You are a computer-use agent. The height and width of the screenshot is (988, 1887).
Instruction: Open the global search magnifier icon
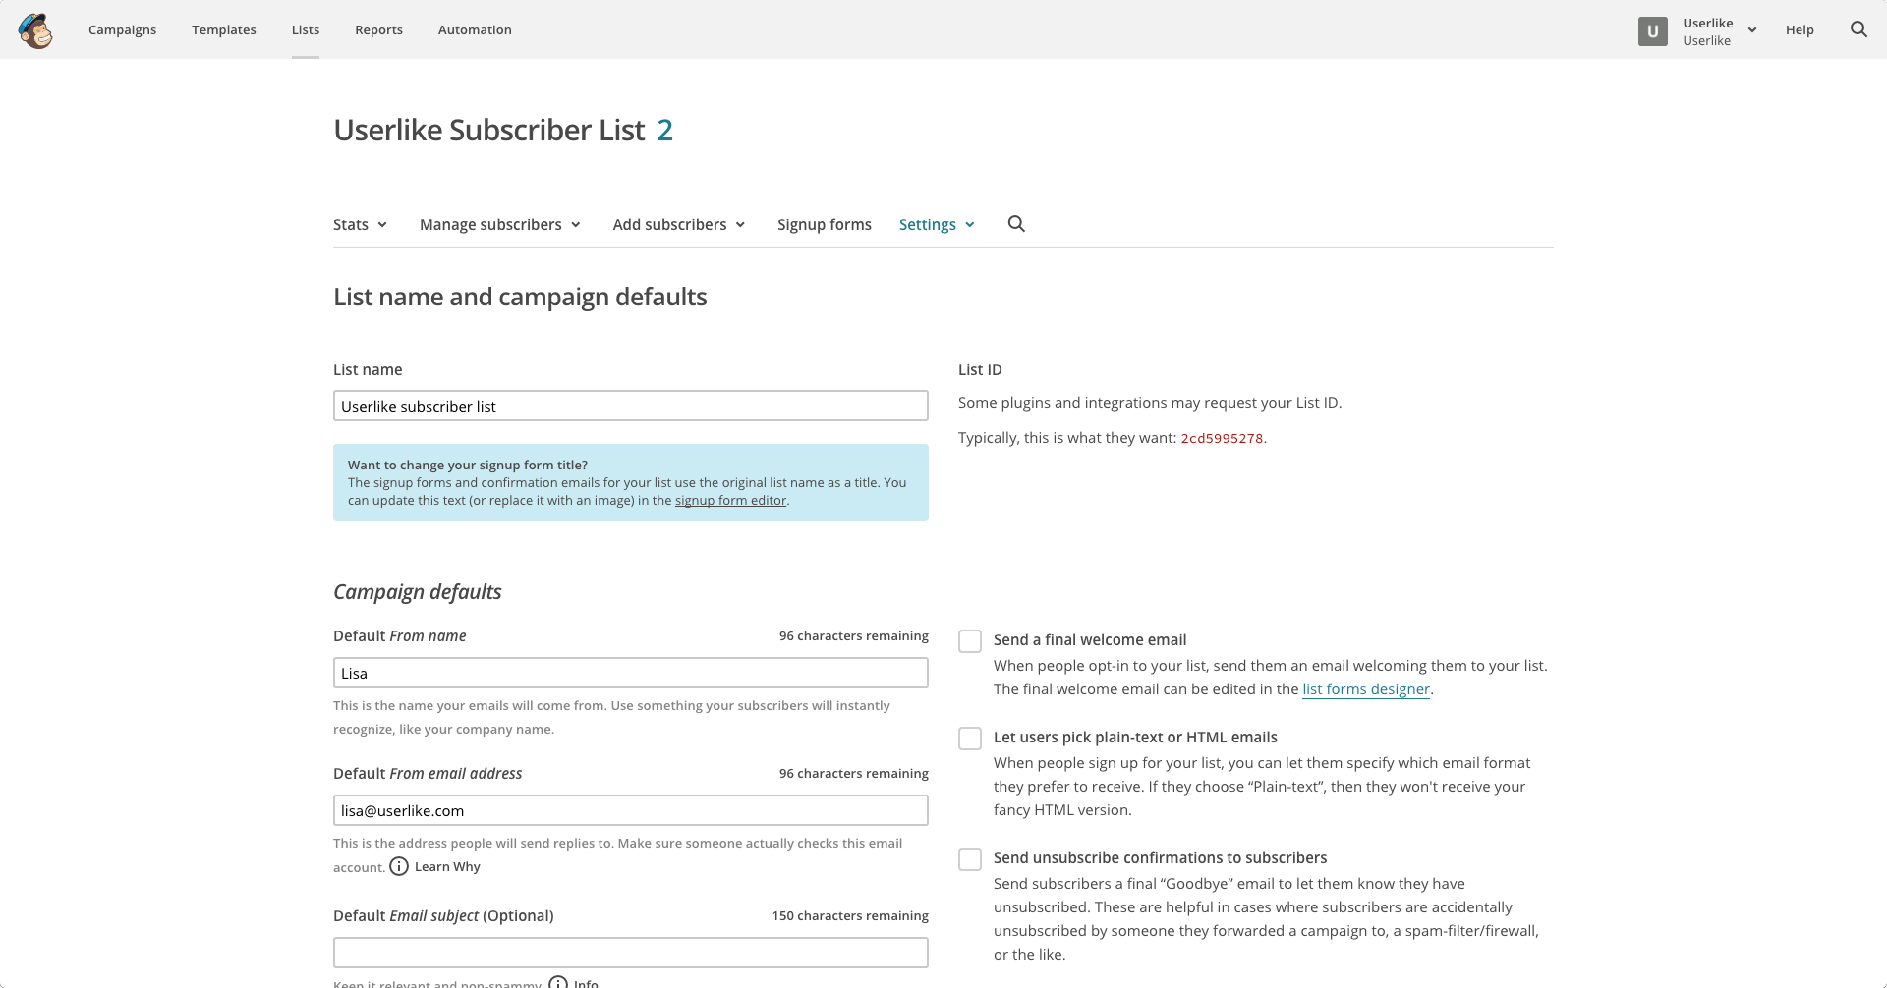pos(1858,29)
